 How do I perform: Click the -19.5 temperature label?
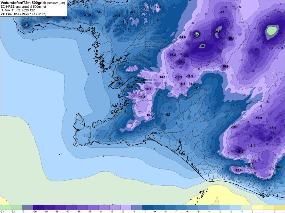(x=240, y=151)
